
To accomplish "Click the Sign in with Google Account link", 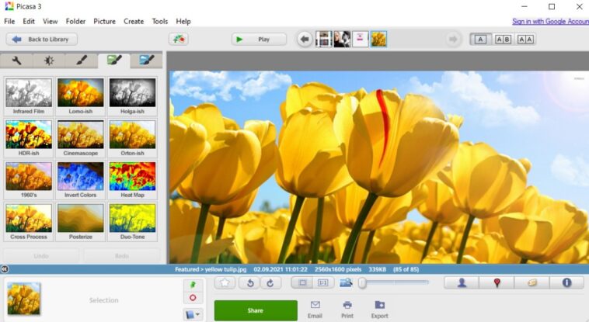I will (x=549, y=21).
